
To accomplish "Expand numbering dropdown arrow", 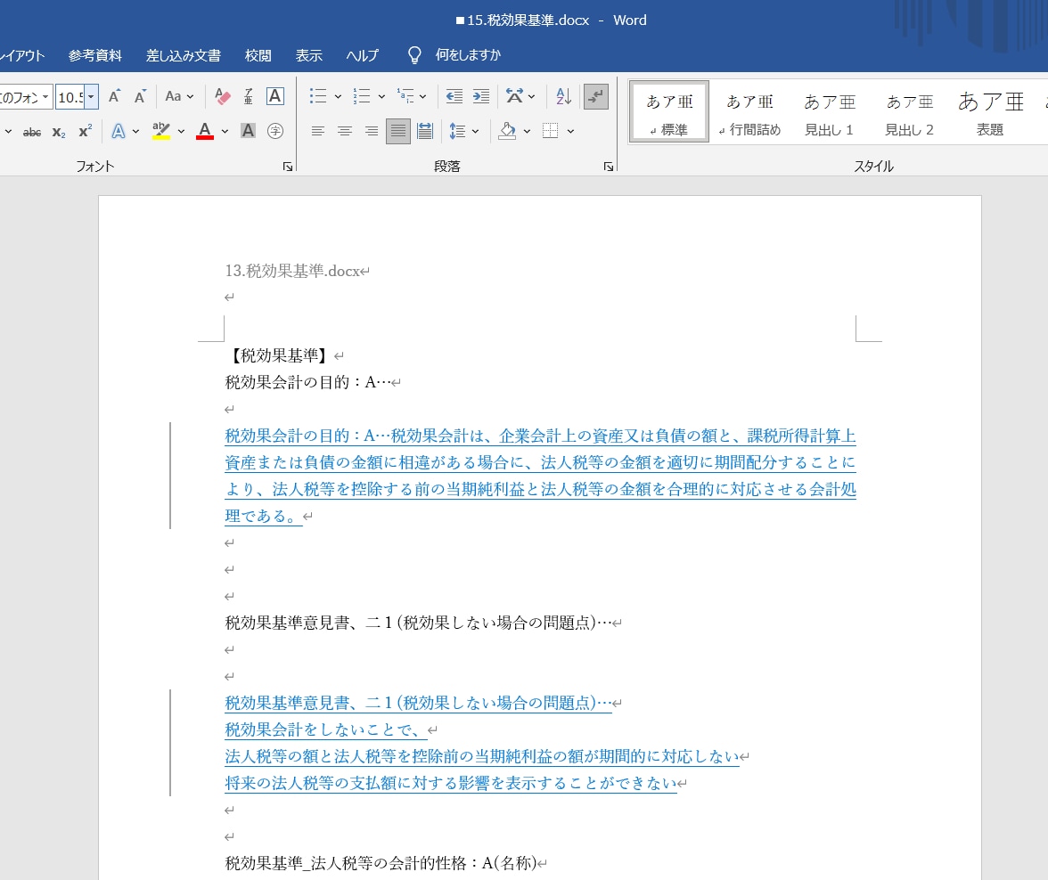I will (381, 97).
